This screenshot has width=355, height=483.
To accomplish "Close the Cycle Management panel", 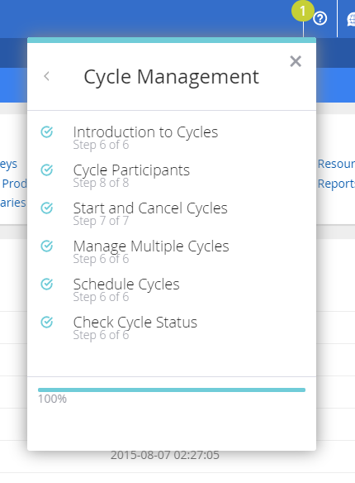I will (x=296, y=61).
